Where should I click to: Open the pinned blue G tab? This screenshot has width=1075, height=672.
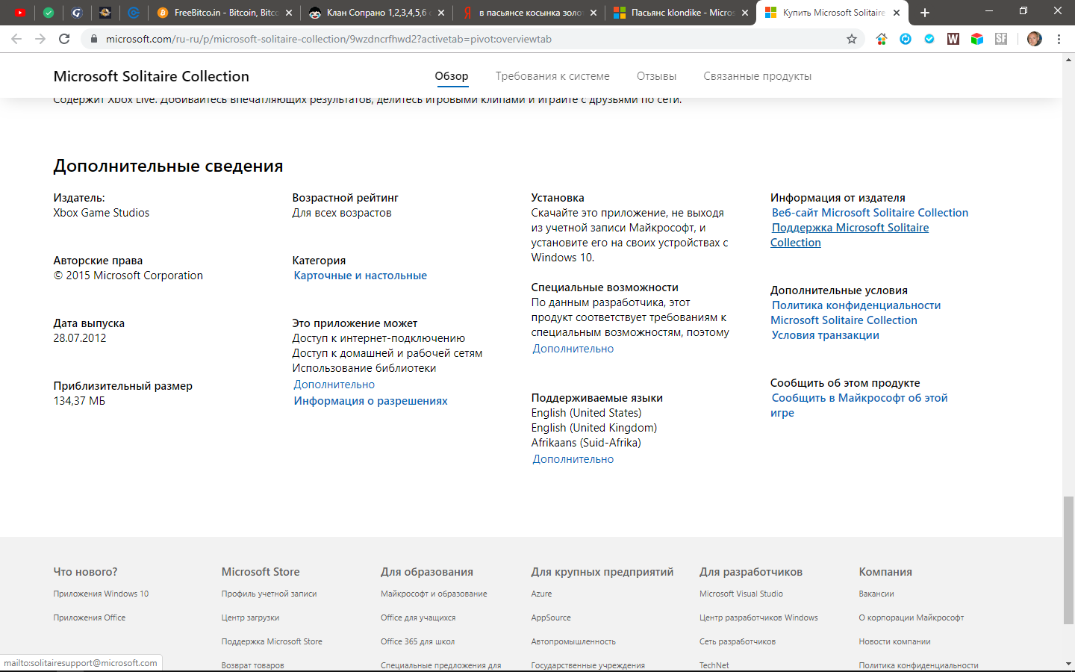click(76, 13)
